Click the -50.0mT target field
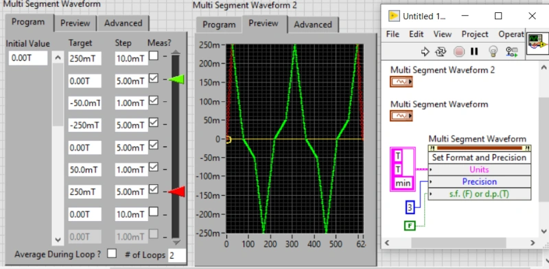549x269 pixels. (85, 103)
